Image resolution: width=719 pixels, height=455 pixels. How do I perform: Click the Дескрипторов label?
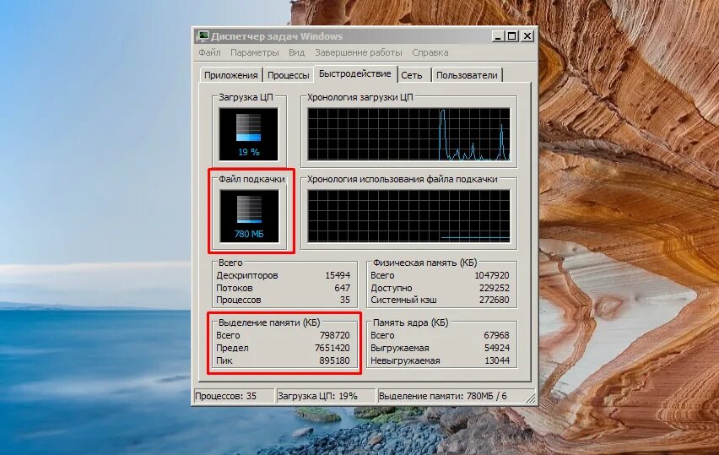(x=247, y=275)
